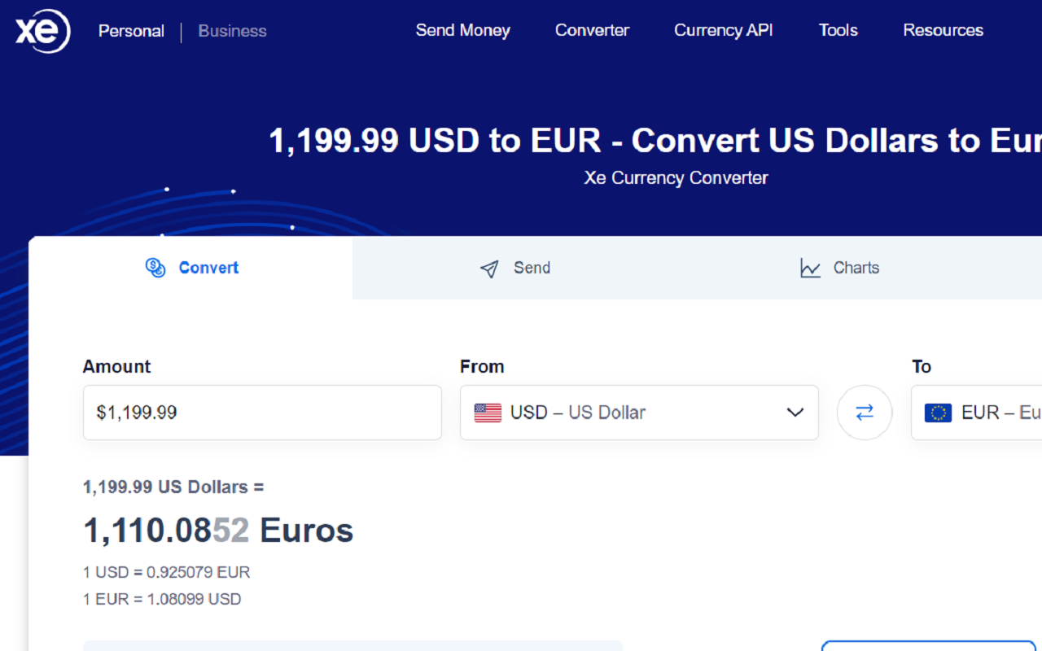Switch to the Send tab
Viewport: 1042px width, 651px height.
(514, 268)
